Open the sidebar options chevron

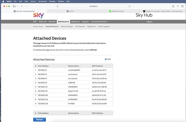(x=18, y=6)
